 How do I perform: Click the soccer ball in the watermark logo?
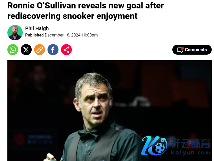[x=160, y=147]
